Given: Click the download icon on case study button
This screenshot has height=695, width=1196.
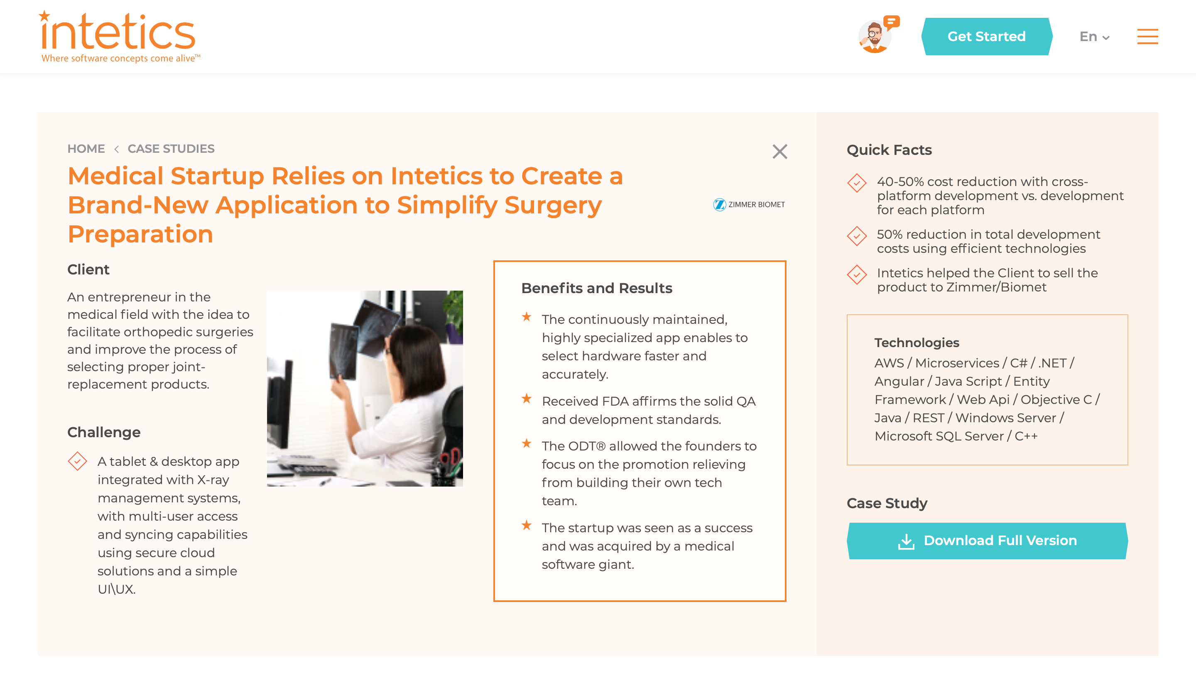Looking at the screenshot, I should (908, 540).
